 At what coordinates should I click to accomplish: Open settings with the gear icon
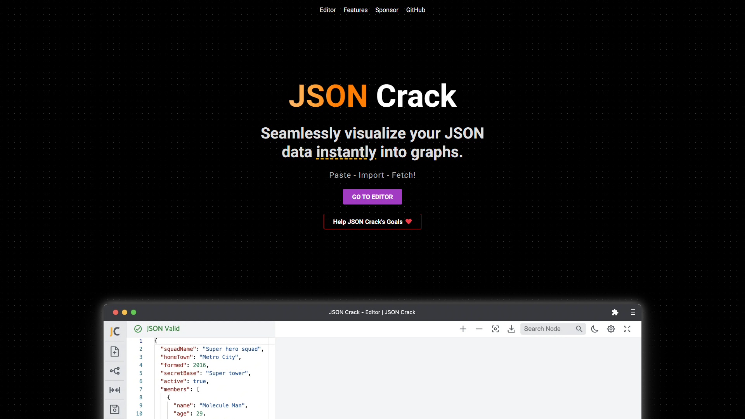pyautogui.click(x=611, y=329)
